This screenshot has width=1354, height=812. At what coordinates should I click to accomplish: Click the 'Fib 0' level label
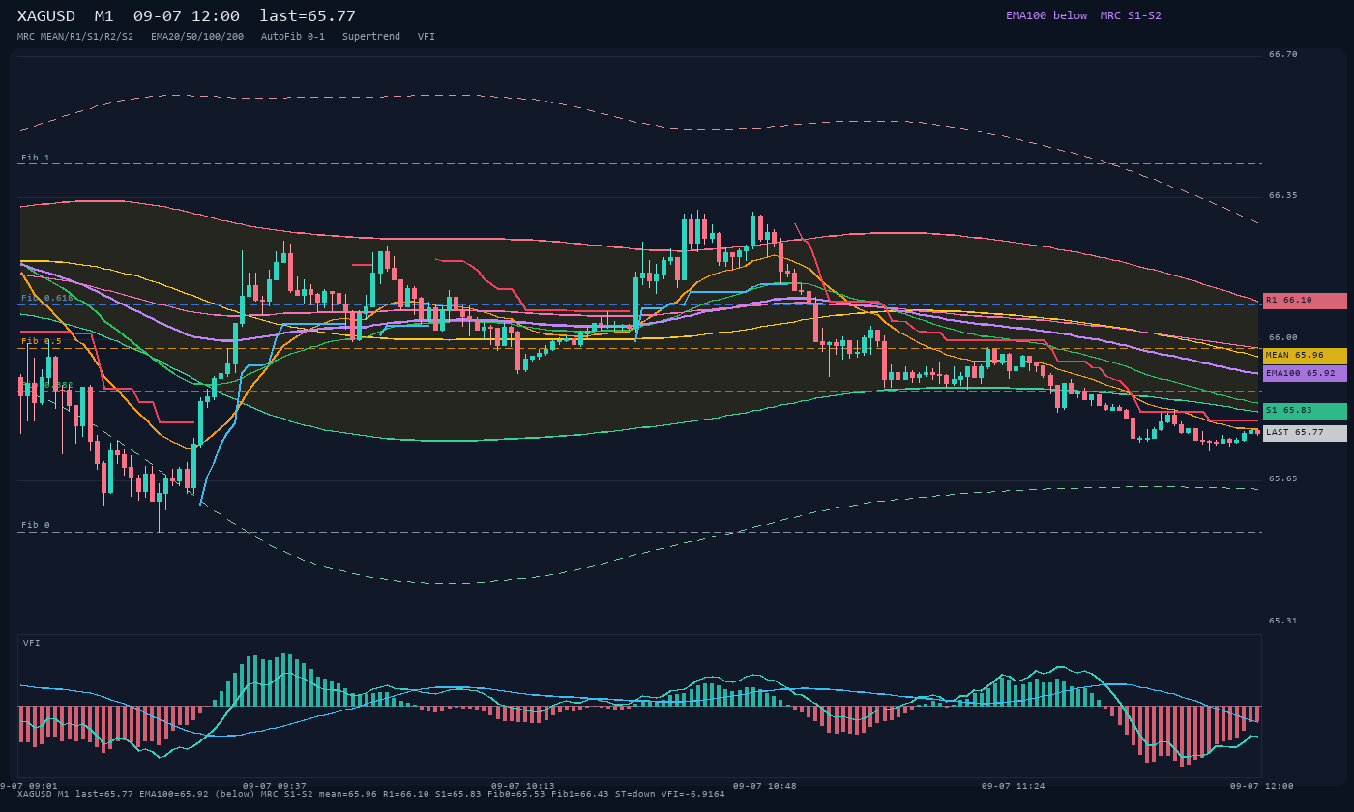pos(36,525)
